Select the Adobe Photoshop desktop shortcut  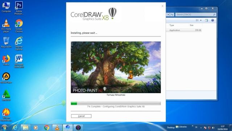pyautogui.click(x=19, y=8)
